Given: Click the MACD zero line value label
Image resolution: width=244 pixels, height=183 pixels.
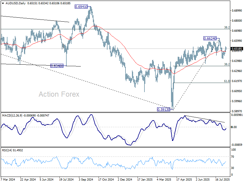Looking at the screenshot, I should point(234,127).
